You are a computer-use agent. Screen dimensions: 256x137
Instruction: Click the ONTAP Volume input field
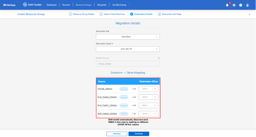pyautogui.click(x=128, y=64)
